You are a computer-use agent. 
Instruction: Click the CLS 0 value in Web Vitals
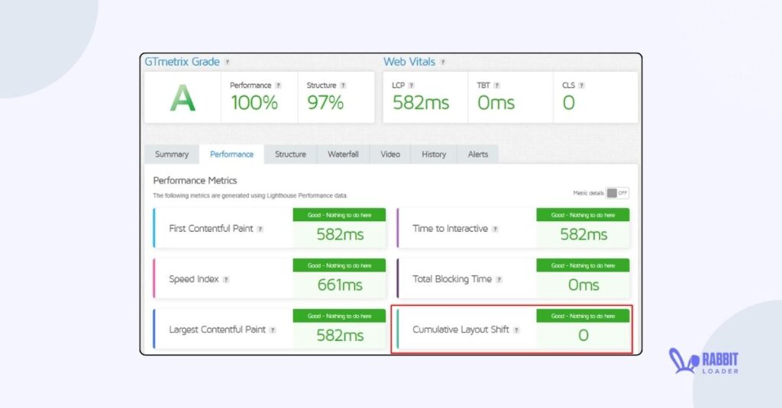click(568, 103)
